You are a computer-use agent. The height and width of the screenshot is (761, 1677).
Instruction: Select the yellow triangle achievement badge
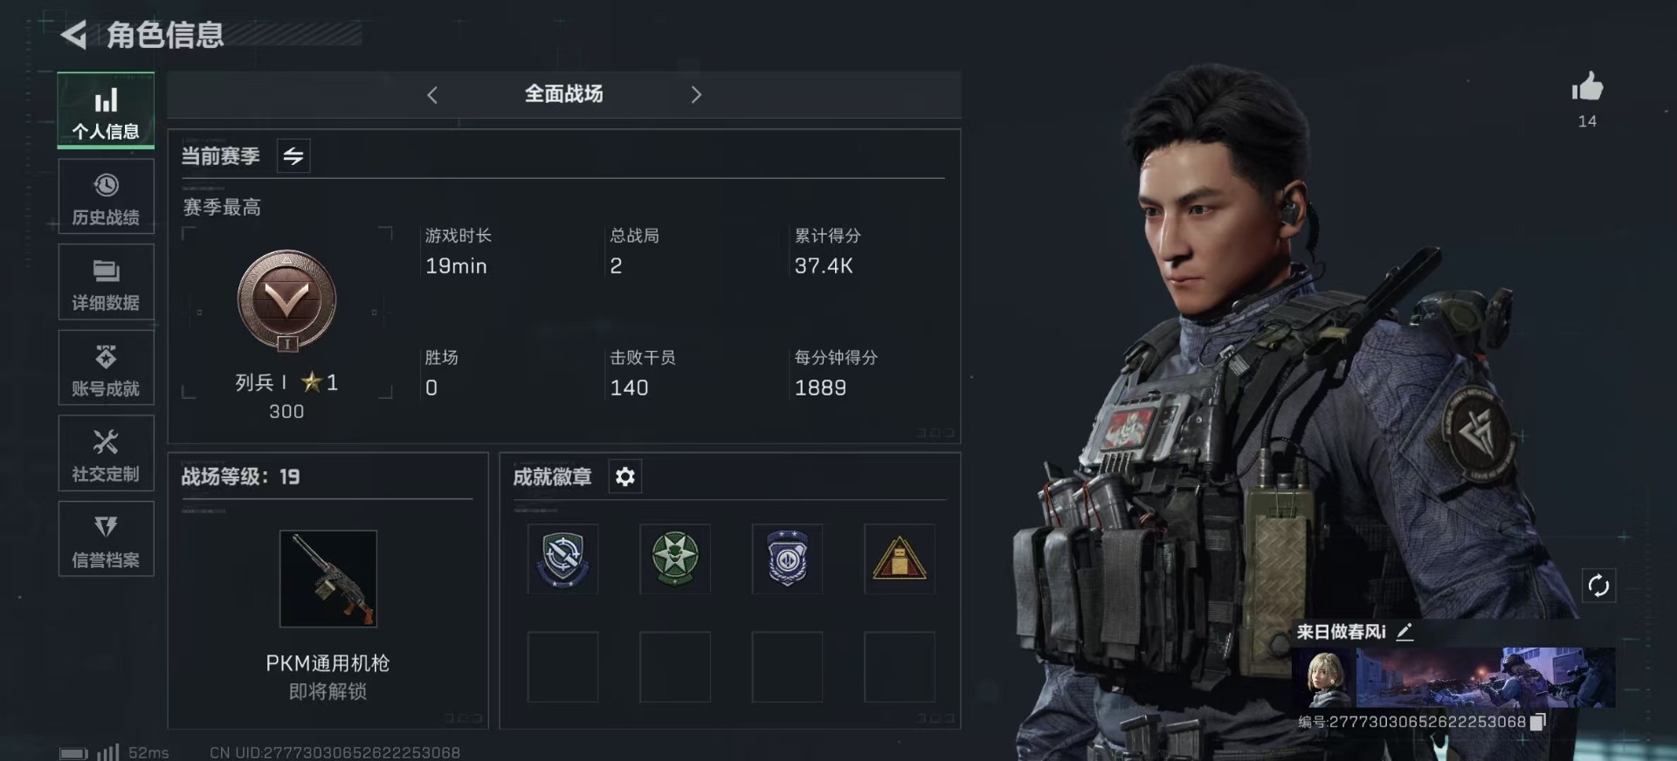click(x=900, y=559)
